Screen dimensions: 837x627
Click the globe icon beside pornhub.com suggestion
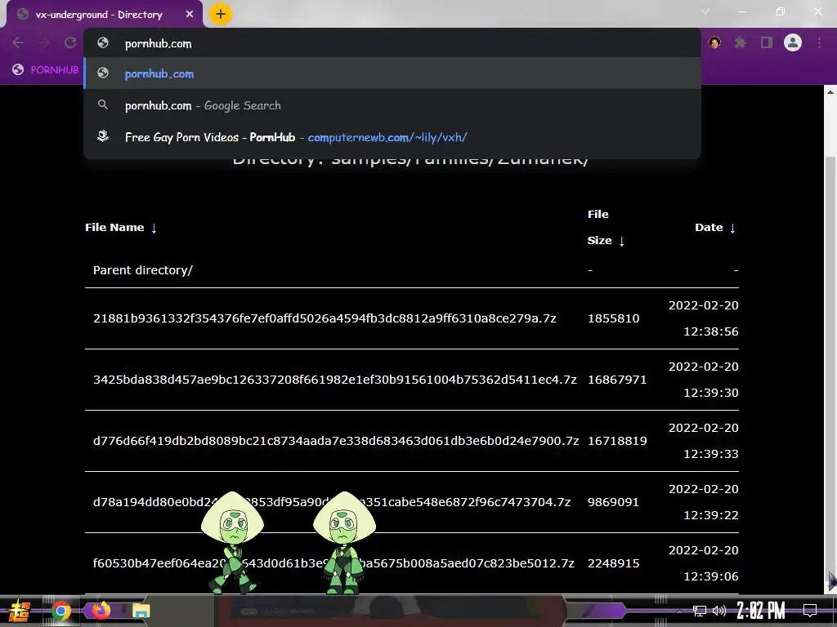point(103,73)
